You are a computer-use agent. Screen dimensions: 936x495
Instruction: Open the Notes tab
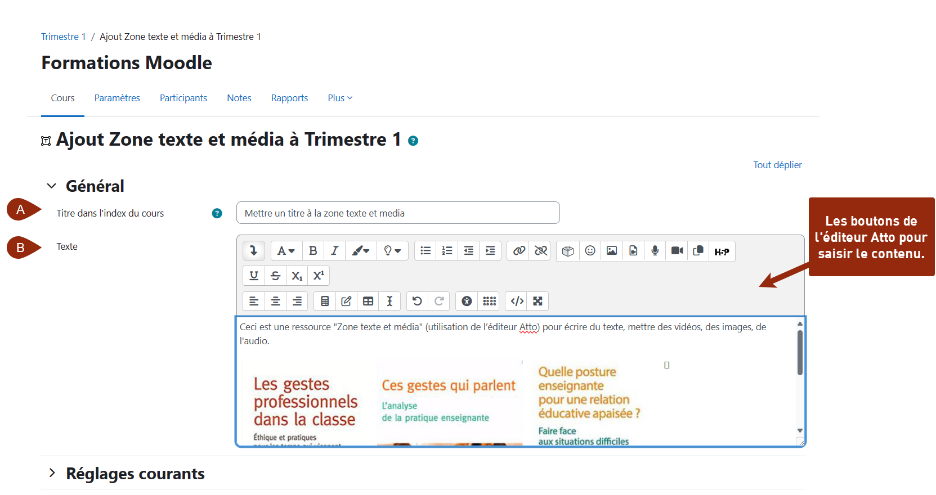[239, 98]
